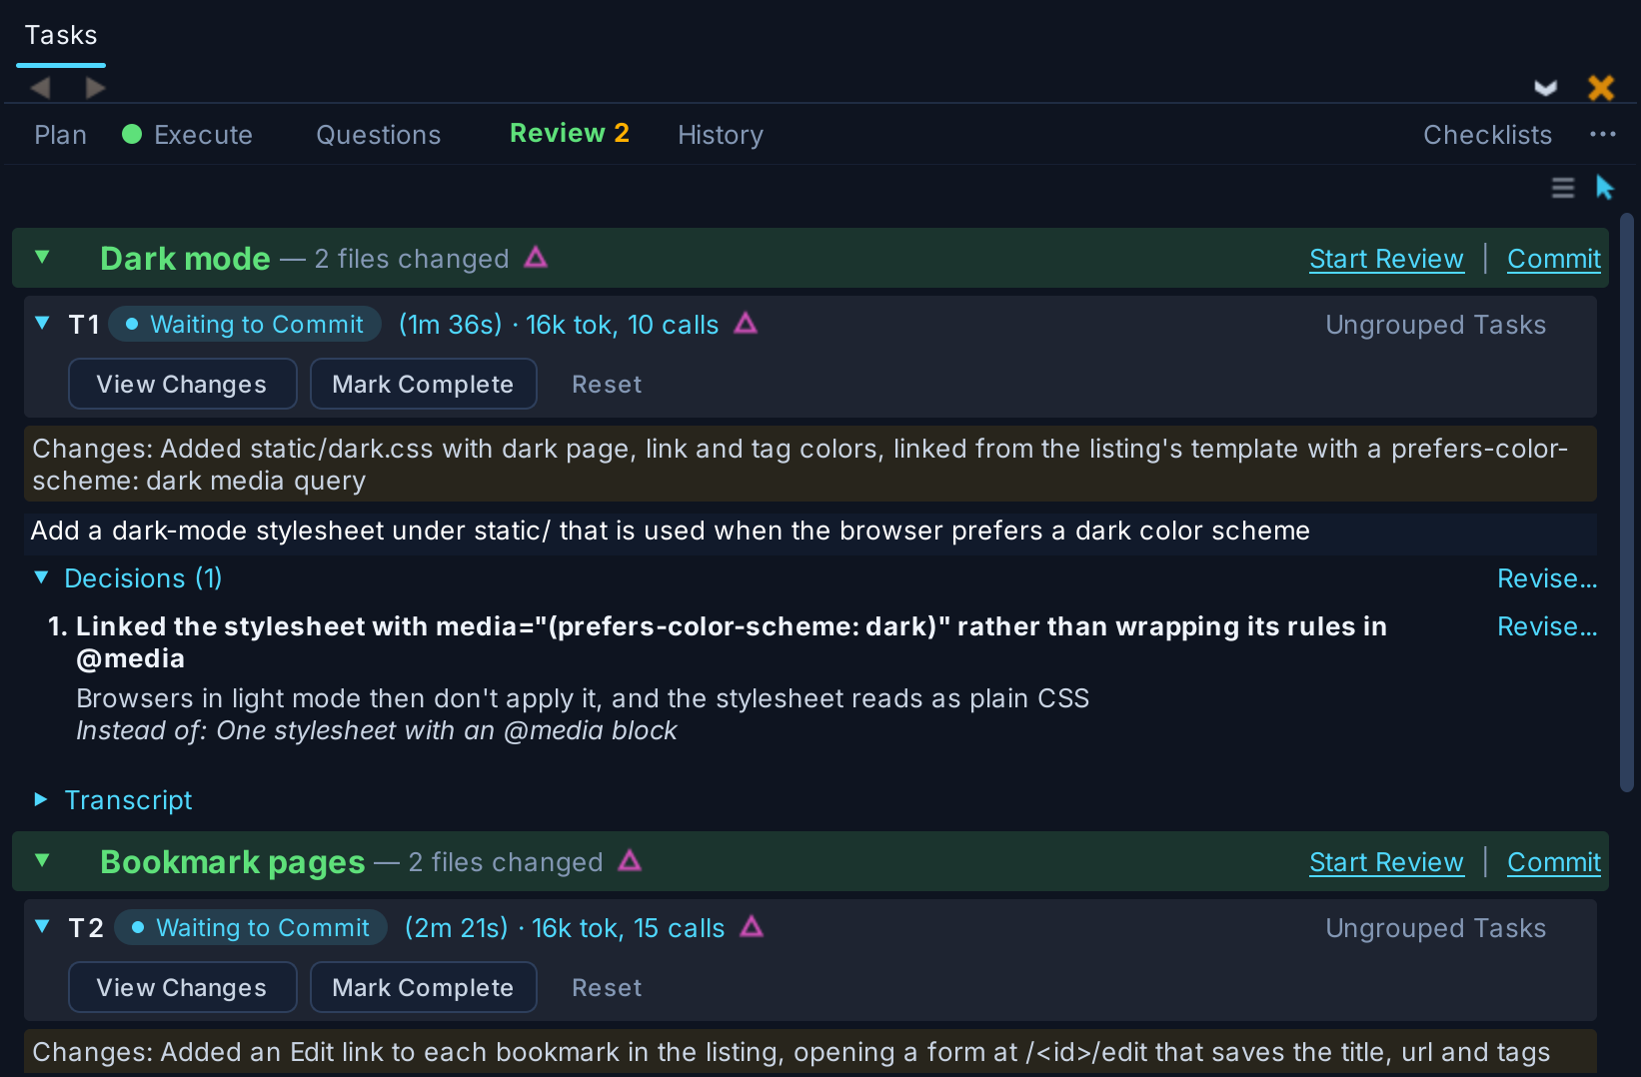Close the Tasks panel with the orange X
The image size is (1641, 1077).
[x=1601, y=88]
